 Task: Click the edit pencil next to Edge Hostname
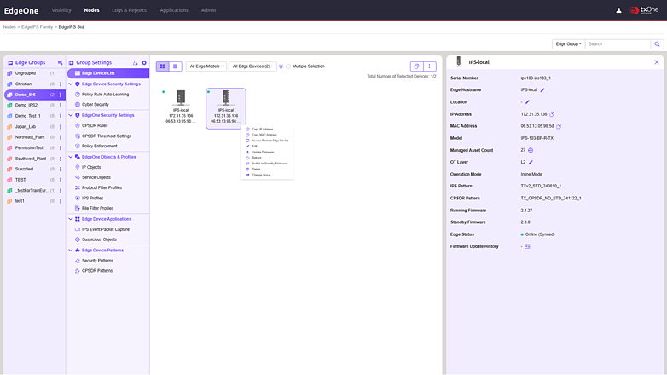click(x=542, y=89)
